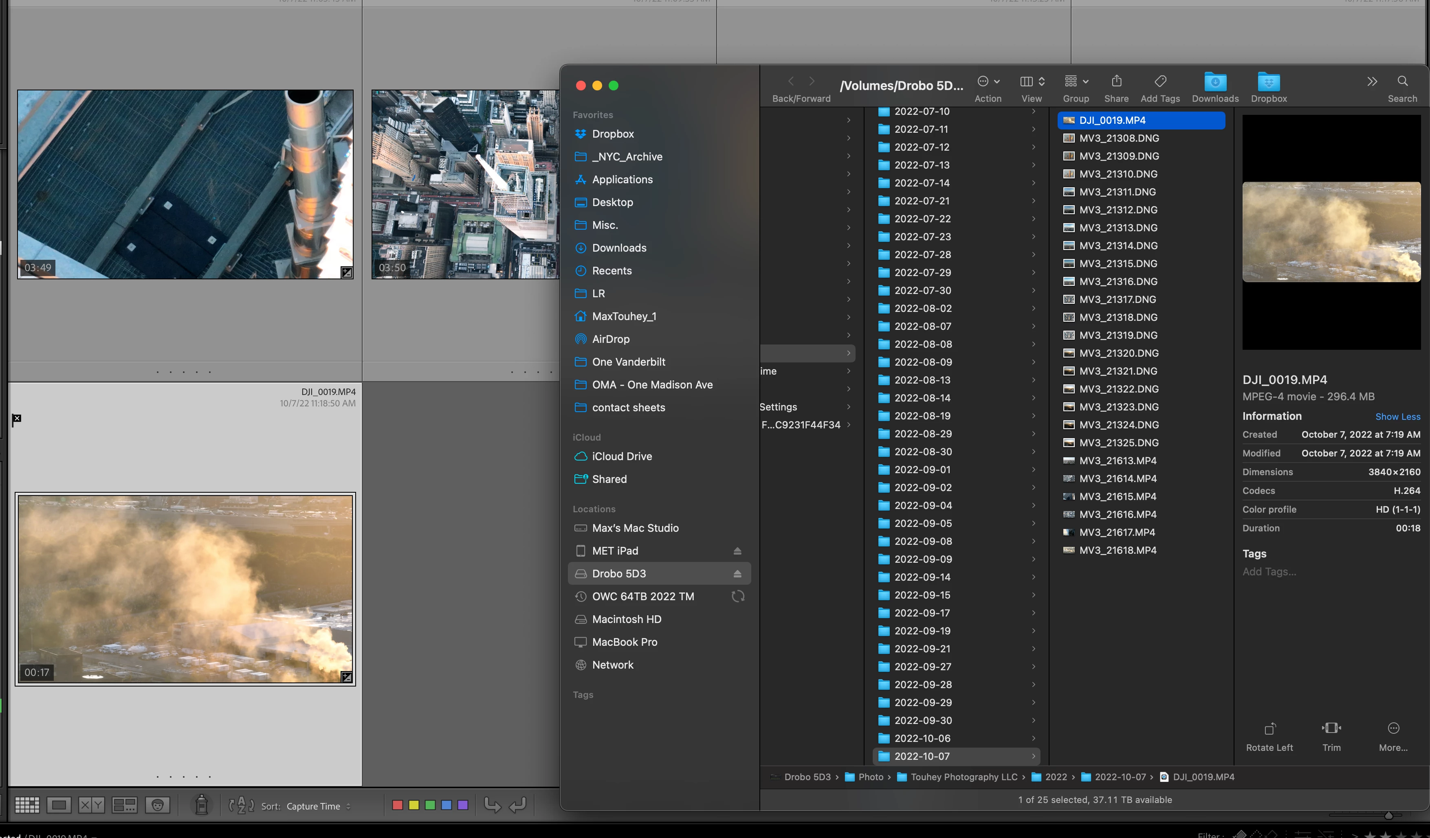Screen dimensions: 1430x838
Task: Switch to Grid view in Lightroom toolbar
Action: pos(26,805)
